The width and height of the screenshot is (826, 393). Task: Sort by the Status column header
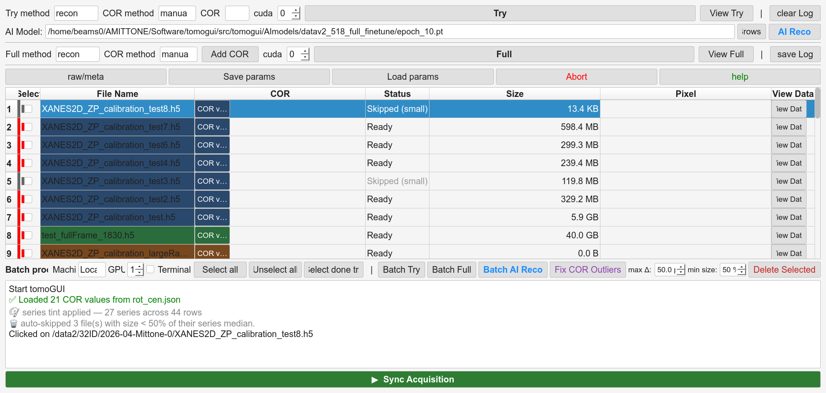[397, 94]
